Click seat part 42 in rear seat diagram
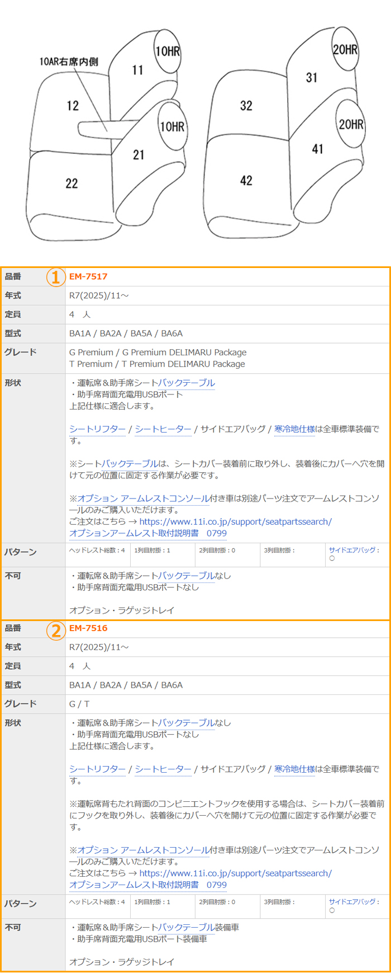The width and height of the screenshot is (391, 973). 246,181
